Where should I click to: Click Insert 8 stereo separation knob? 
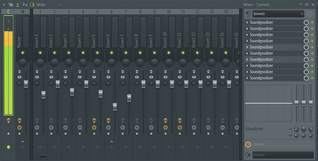[137, 84]
